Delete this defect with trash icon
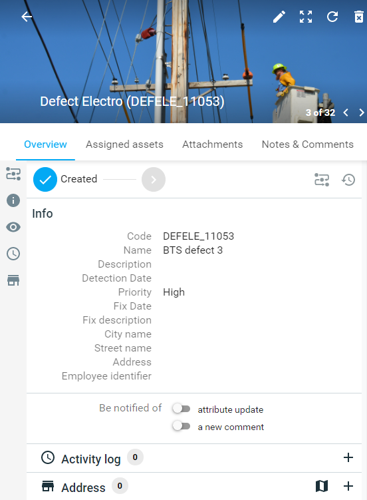 [359, 17]
